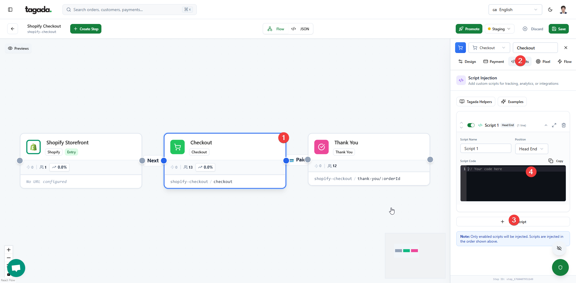576x283 pixels.
Task: Zoom in on the flow canvas
Action: point(9,250)
